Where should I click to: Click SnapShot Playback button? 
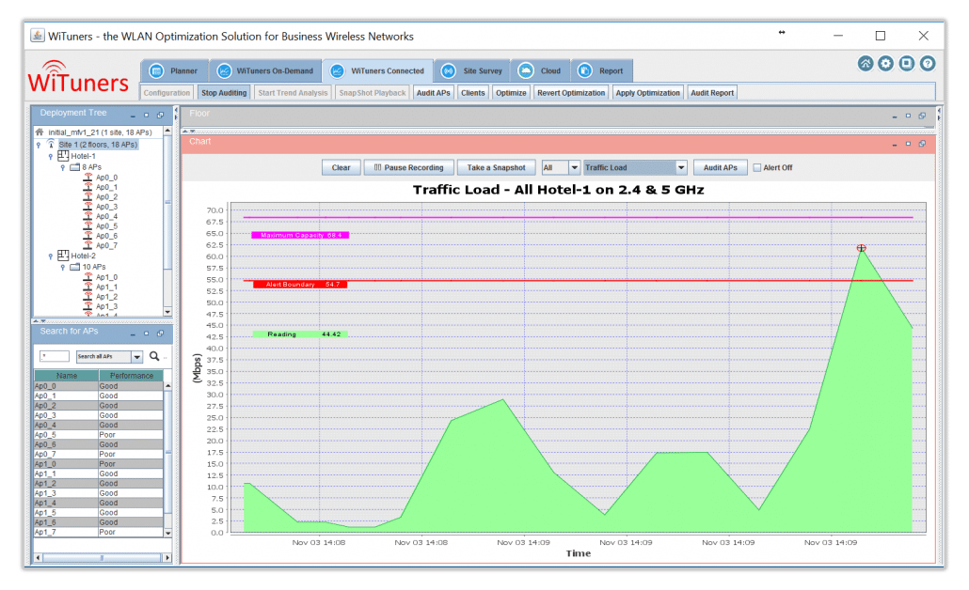pos(372,93)
